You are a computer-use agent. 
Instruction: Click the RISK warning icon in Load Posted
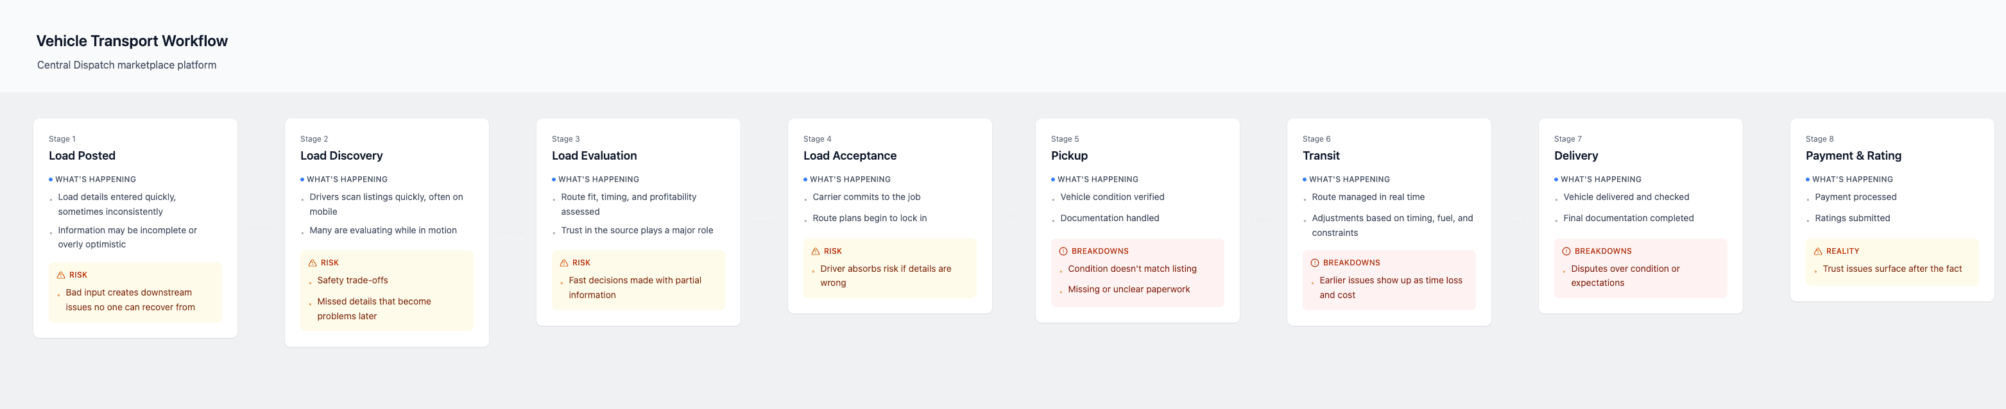(x=61, y=275)
